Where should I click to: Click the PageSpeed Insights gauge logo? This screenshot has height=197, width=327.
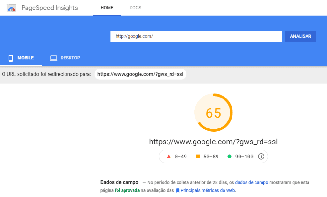(11, 8)
